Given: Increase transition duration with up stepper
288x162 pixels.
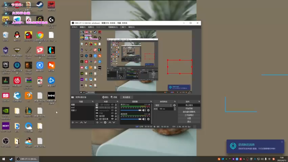Looking at the screenshot, I should click(x=175, y=108).
